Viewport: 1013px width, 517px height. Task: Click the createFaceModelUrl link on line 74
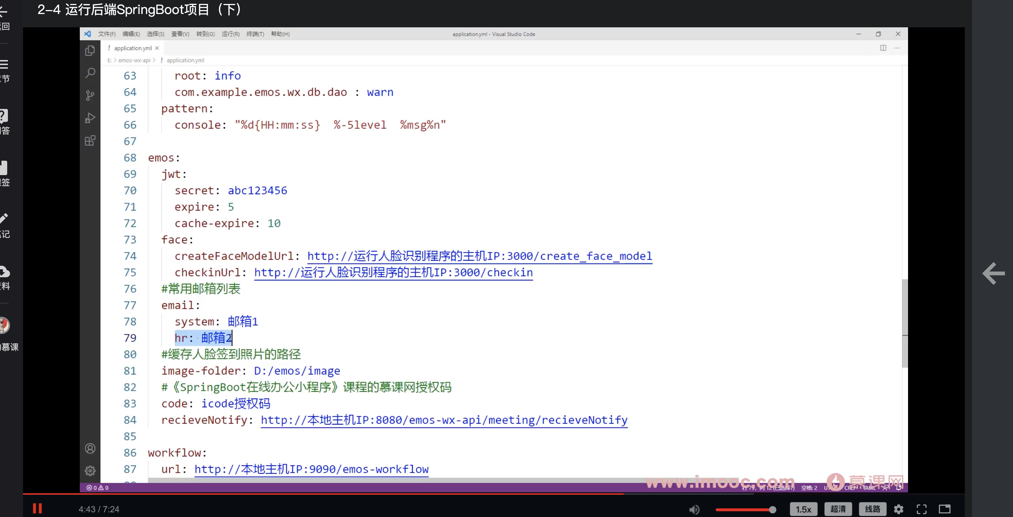pyautogui.click(x=480, y=256)
